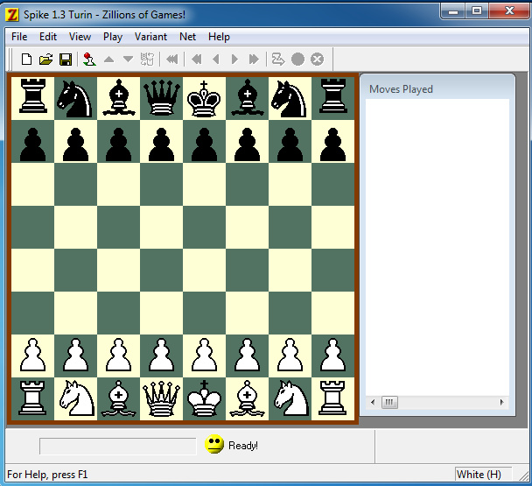Click the black king on e8

[204, 98]
